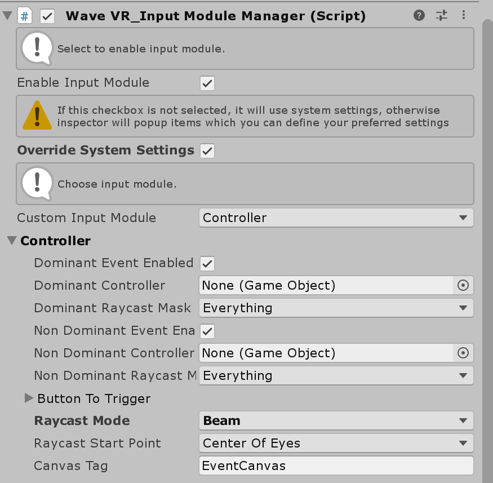The image size is (493, 483).
Task: Uncheck Override System Settings
Action: click(x=207, y=151)
